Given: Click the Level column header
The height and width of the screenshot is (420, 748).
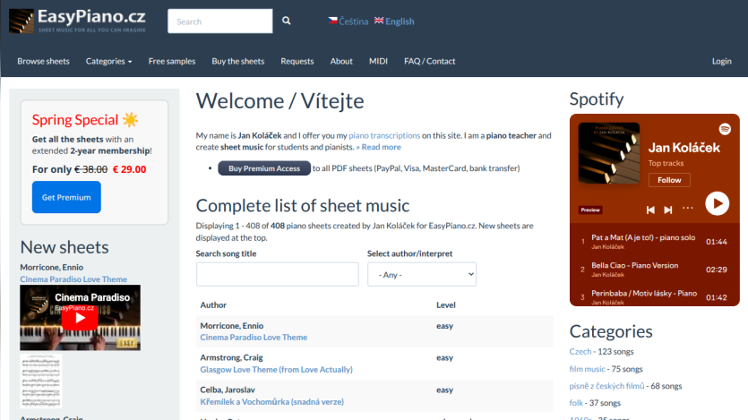Looking at the screenshot, I should [446, 304].
